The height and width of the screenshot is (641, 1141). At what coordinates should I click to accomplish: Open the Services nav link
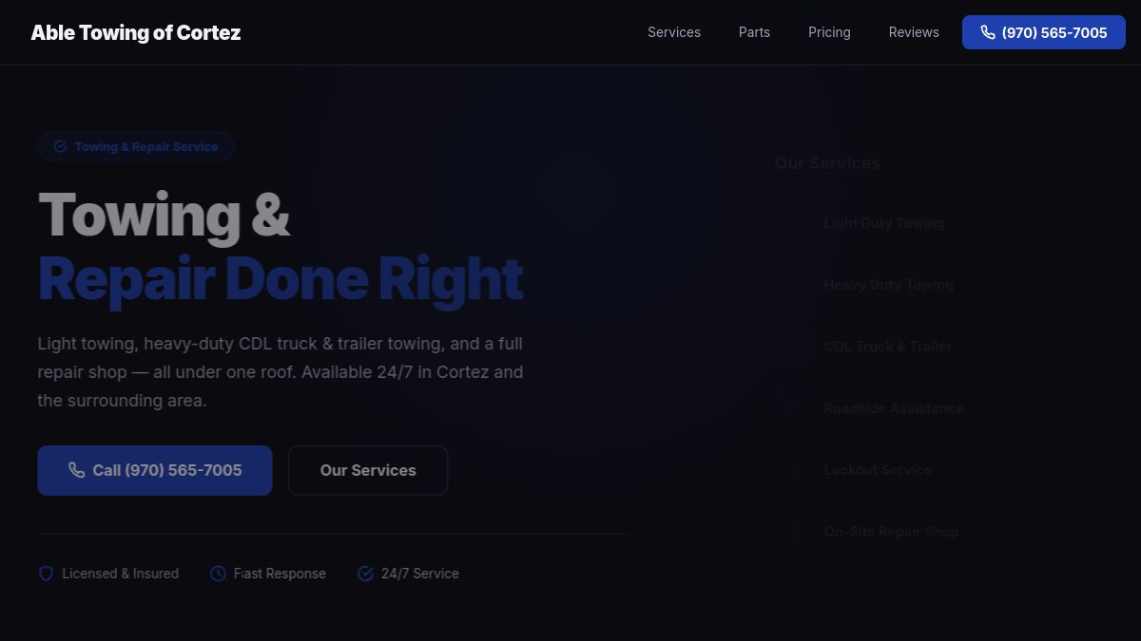pos(674,32)
